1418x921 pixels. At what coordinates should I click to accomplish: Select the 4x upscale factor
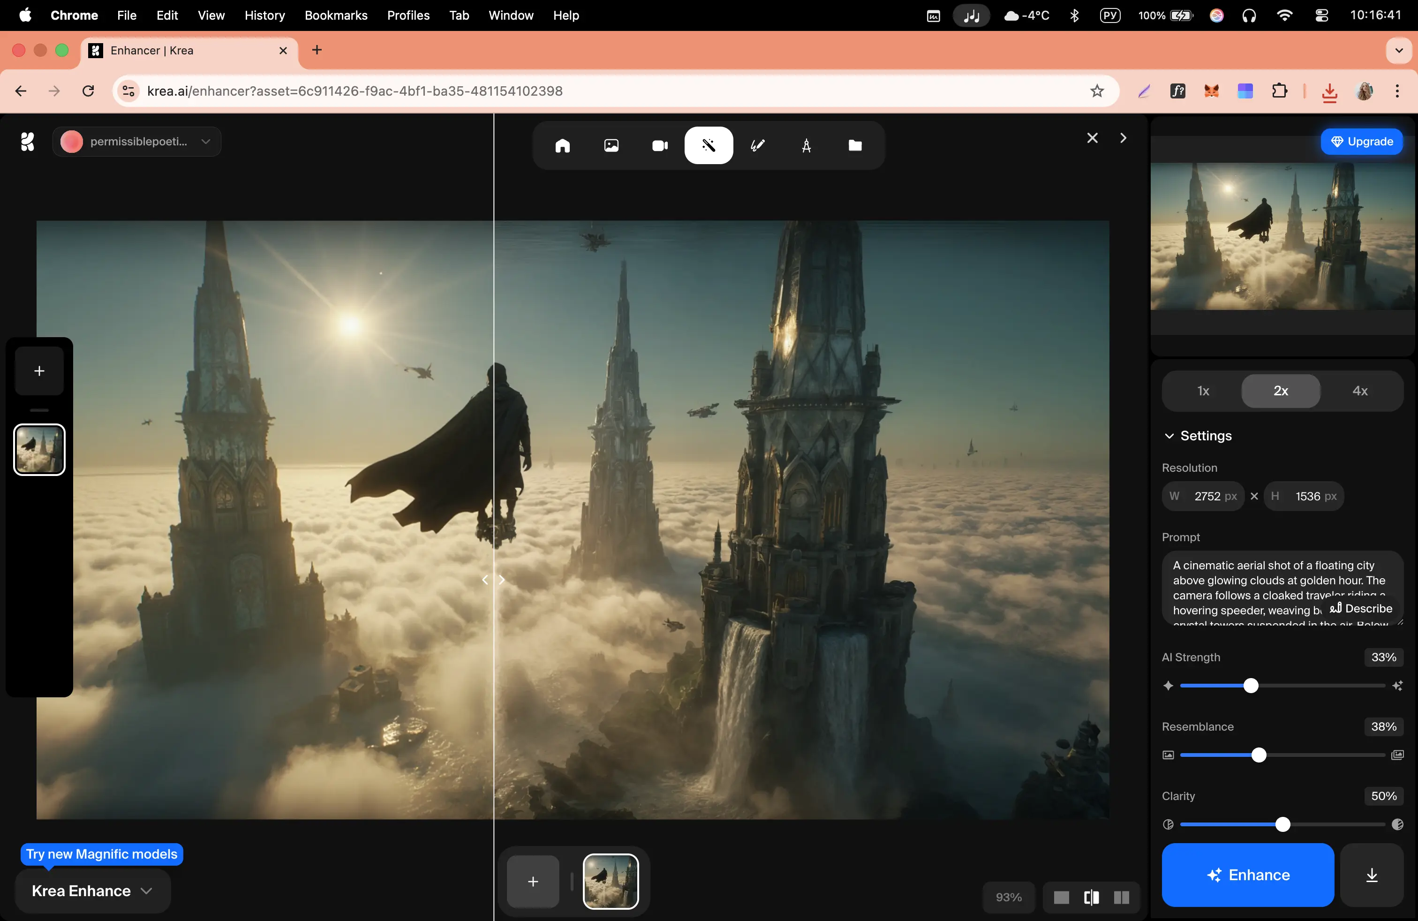point(1359,391)
